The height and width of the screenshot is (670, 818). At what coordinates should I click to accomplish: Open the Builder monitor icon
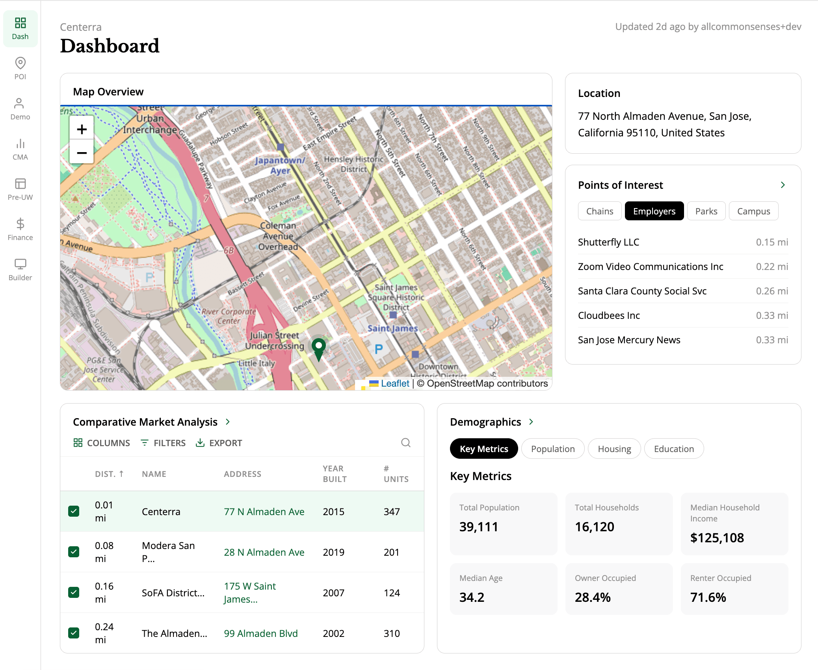(20, 270)
